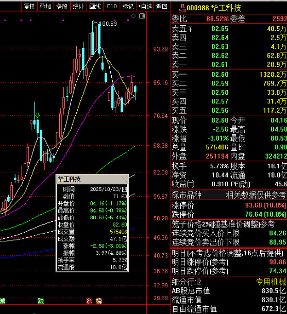The width and height of the screenshot is (287, 314).
Task: Click the 总量 value 575406
Action: tap(217, 147)
